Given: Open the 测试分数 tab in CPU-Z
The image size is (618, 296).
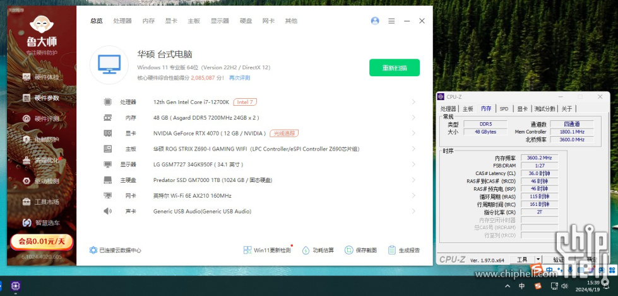Looking at the screenshot, I should point(545,109).
